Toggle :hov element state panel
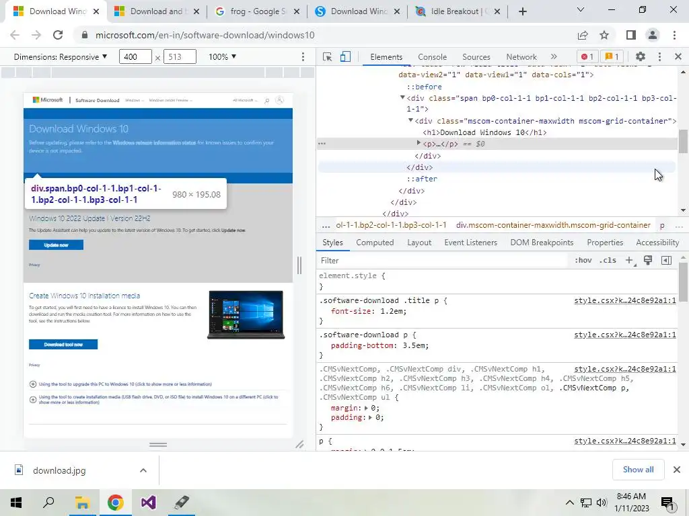This screenshot has width=689, height=516. pyautogui.click(x=583, y=260)
